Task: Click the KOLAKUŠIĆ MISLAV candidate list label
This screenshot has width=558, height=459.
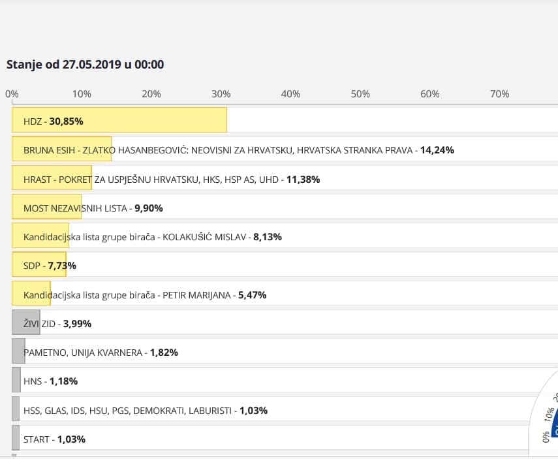Action: coord(152,237)
